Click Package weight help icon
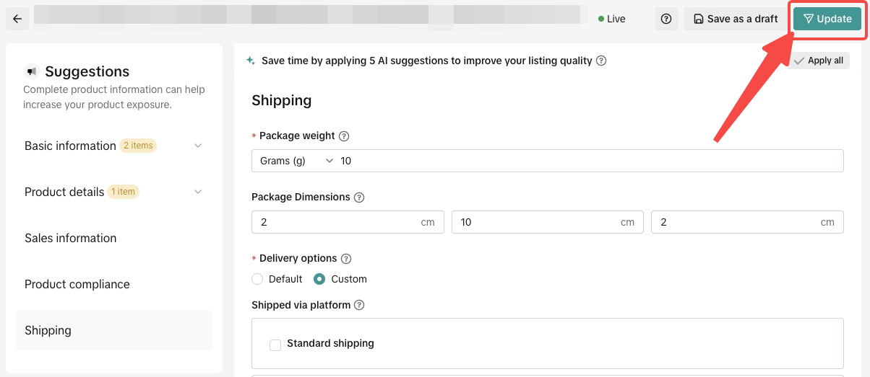The height and width of the screenshot is (377, 870). (344, 136)
